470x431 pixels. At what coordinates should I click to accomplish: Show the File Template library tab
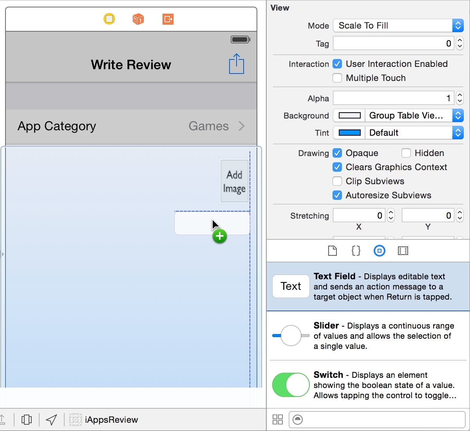[332, 251]
